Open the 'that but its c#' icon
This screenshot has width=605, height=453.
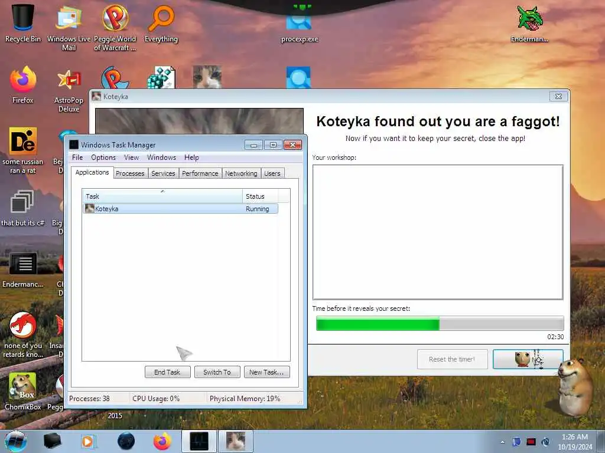(23, 208)
